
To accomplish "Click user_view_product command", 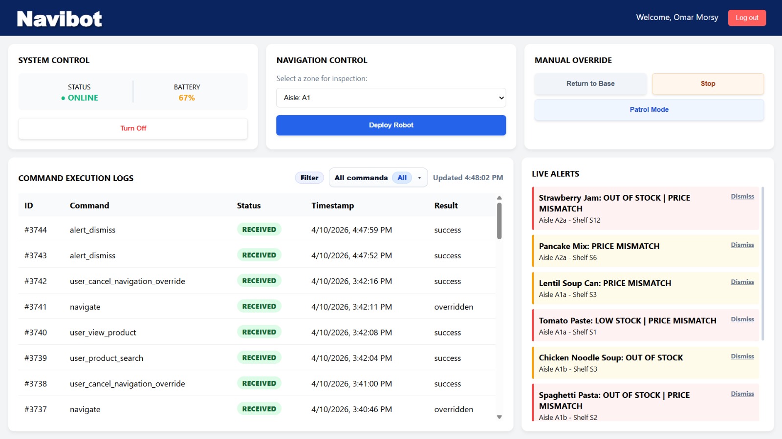I will point(103,333).
